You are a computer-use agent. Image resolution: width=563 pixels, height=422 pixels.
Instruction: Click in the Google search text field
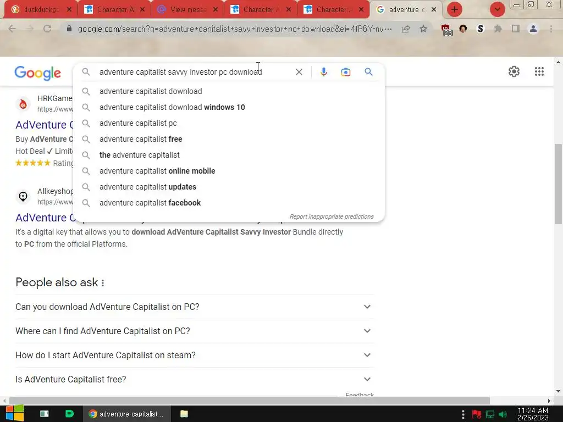point(194,72)
